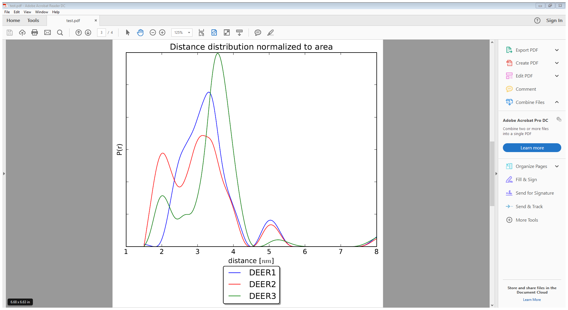Collapse the Combine Files section
Image resolution: width=568 pixels, height=310 pixels.
[557, 102]
